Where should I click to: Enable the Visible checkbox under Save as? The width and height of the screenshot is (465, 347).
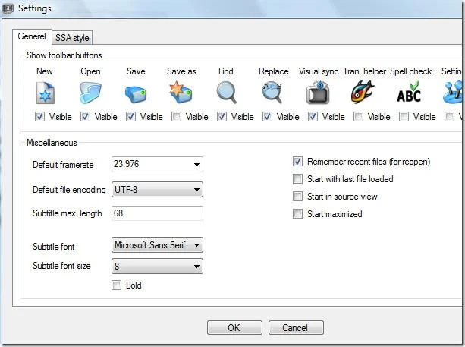pos(177,117)
